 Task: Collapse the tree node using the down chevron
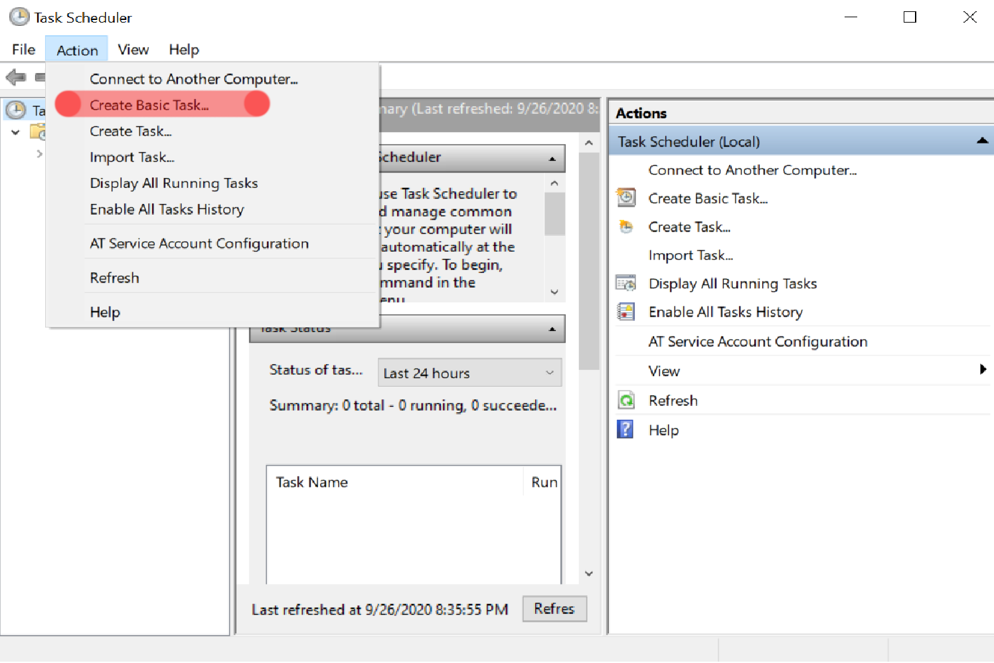(15, 132)
